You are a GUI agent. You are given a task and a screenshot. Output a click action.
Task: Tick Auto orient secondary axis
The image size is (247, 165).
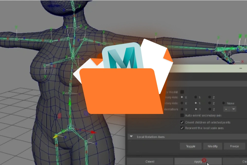pyautogui.click(x=182, y=115)
